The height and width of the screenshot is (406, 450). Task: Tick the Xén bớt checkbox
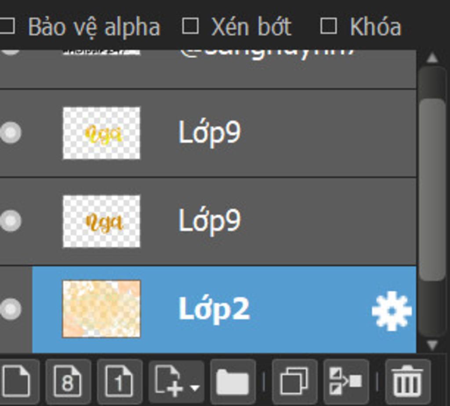tap(190, 26)
